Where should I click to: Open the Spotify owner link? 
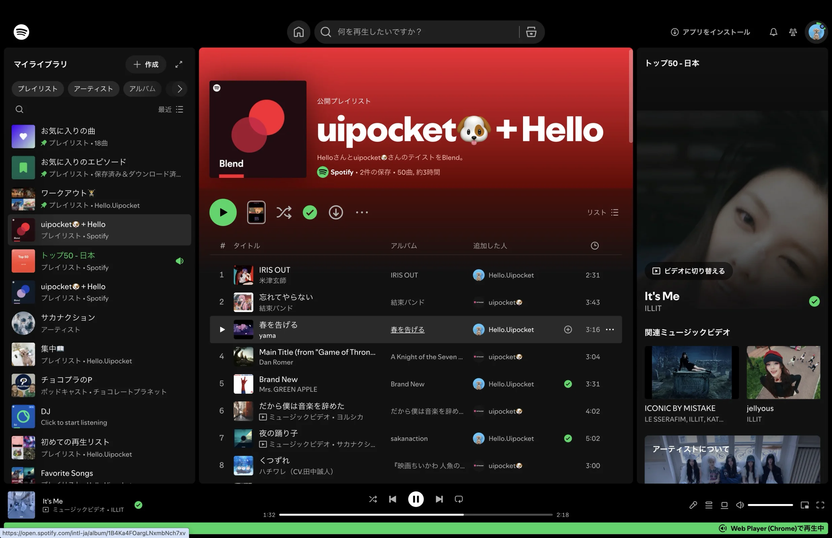[342, 172]
